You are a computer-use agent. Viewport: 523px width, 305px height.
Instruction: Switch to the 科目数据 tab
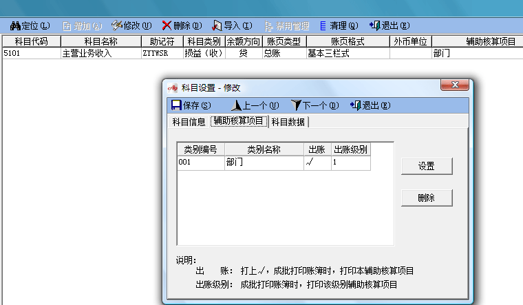288,122
